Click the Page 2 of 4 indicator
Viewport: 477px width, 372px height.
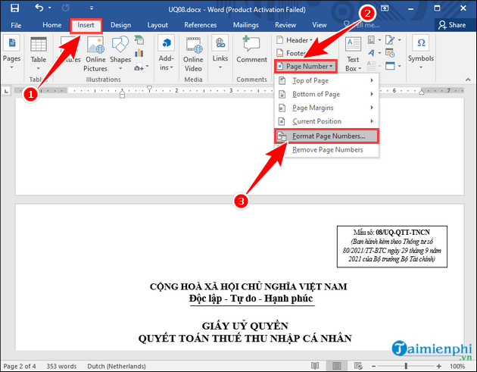pos(20,366)
